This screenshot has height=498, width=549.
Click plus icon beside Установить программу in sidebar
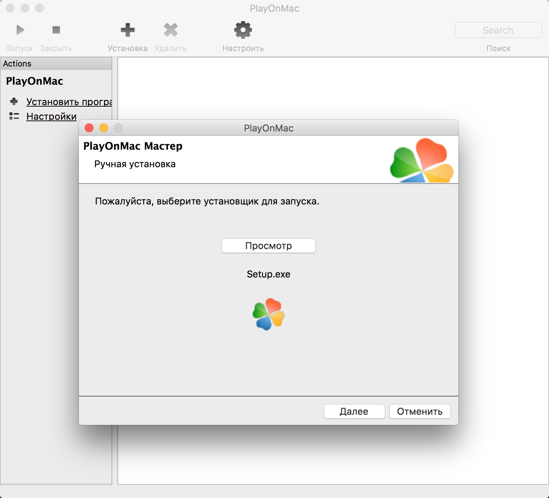pyautogui.click(x=14, y=101)
